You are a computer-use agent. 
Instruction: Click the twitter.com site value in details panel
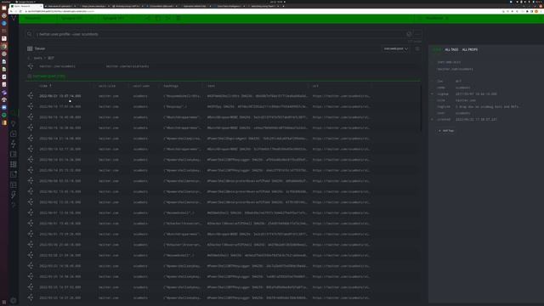(x=466, y=100)
